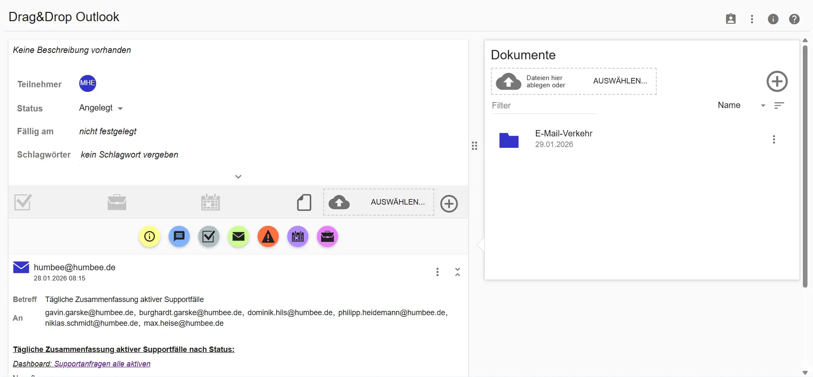Open 'Supportanfragen alle aktiven' dashboard link

click(x=102, y=364)
